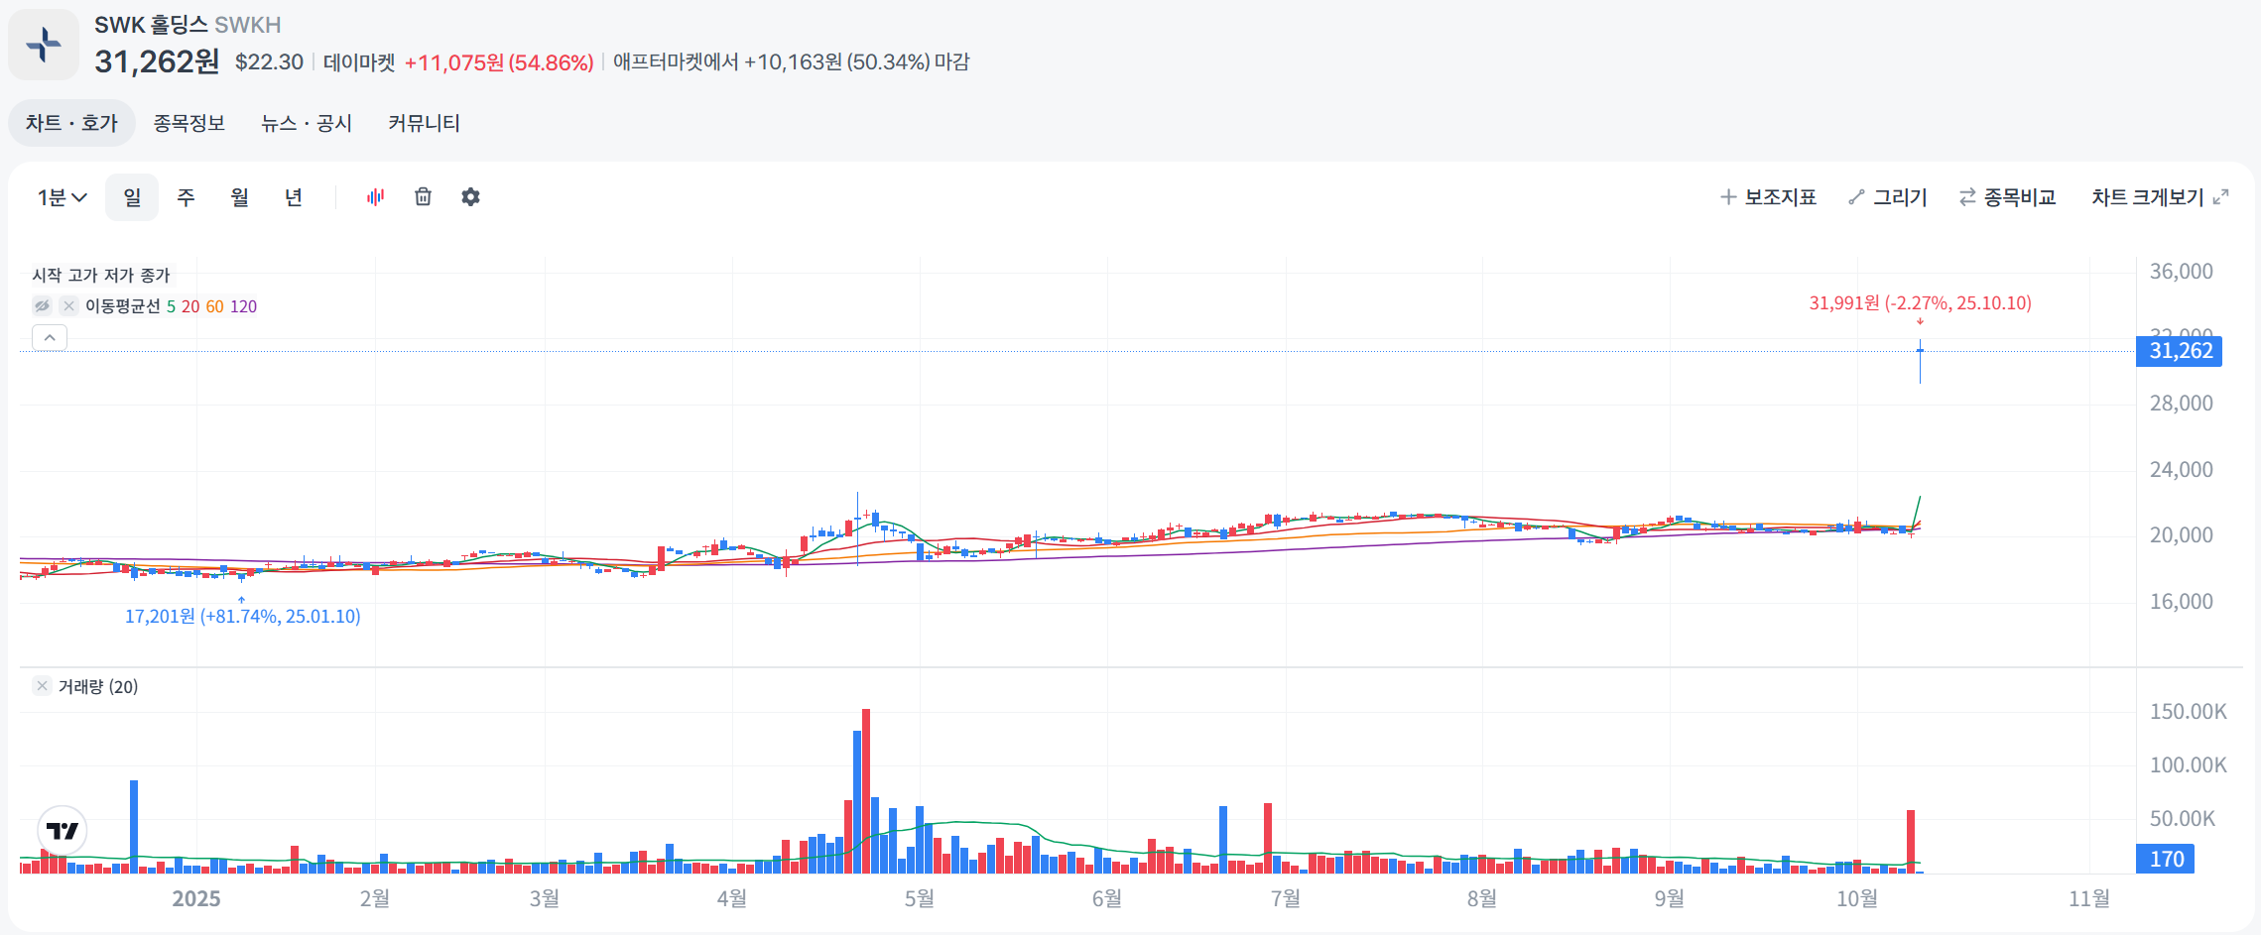2261x935 pixels.
Task: Switch to 커뮤니티 tab
Action: pyautogui.click(x=424, y=123)
